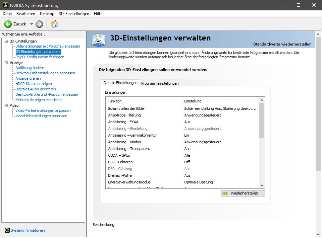Open Mehrere Anzeigen einrichten

click(x=39, y=100)
